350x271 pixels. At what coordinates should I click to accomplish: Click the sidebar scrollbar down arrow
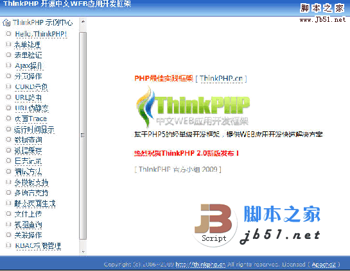pos(83,251)
